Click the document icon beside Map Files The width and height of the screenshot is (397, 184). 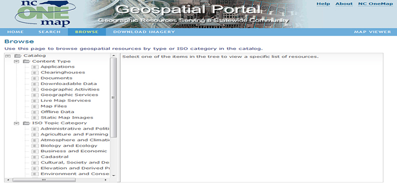[x=35, y=106]
